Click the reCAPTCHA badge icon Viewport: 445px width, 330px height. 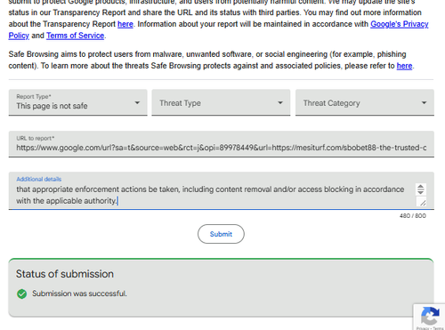click(x=430, y=317)
